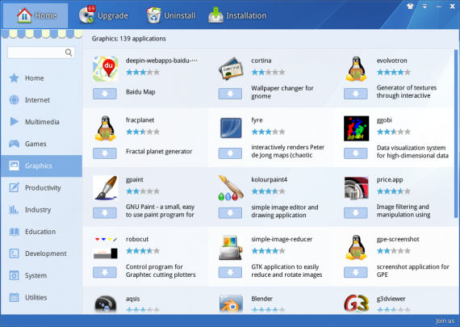Install ggobi via download button
Image resolution: width=460 pixels, height=327 pixels.
[356, 153]
